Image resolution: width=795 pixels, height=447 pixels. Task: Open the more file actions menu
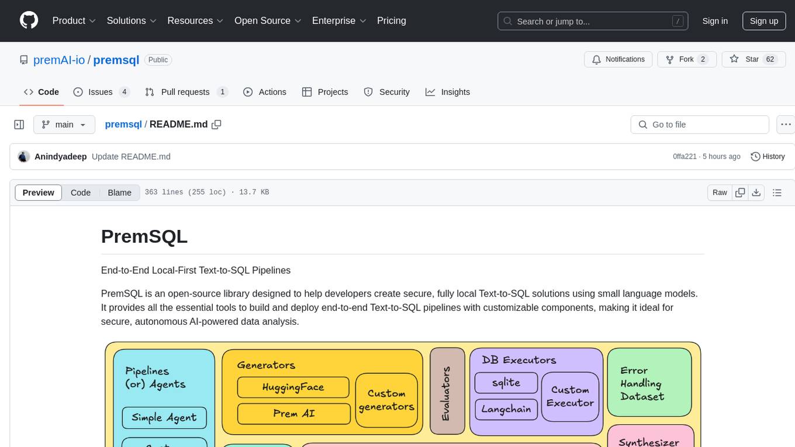pos(786,125)
